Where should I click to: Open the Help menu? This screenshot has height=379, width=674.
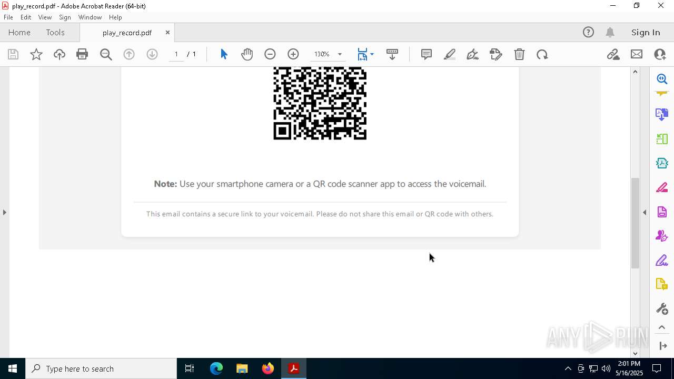(x=115, y=17)
